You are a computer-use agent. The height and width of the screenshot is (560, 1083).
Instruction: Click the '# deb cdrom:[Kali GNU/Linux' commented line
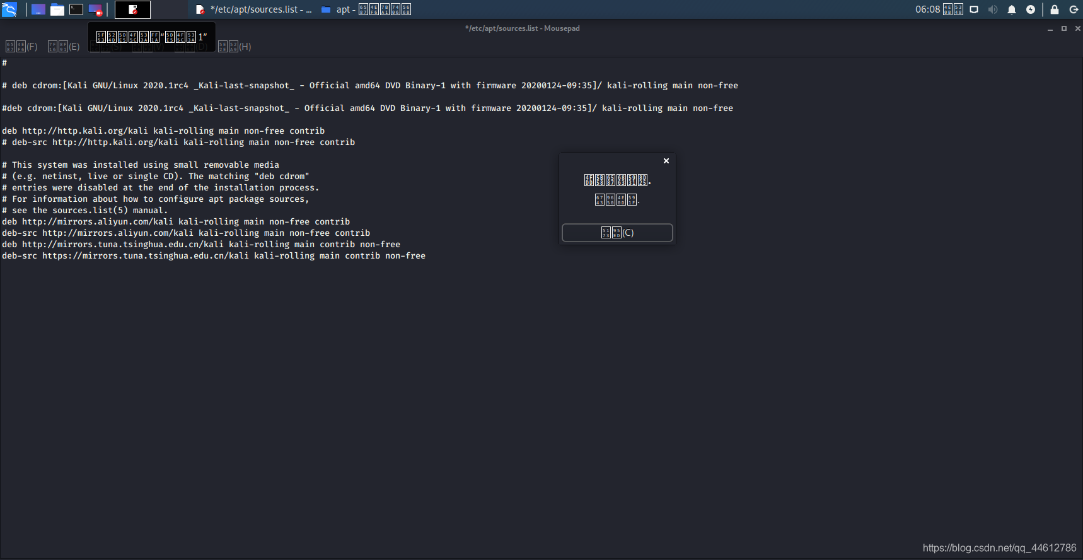[370, 85]
